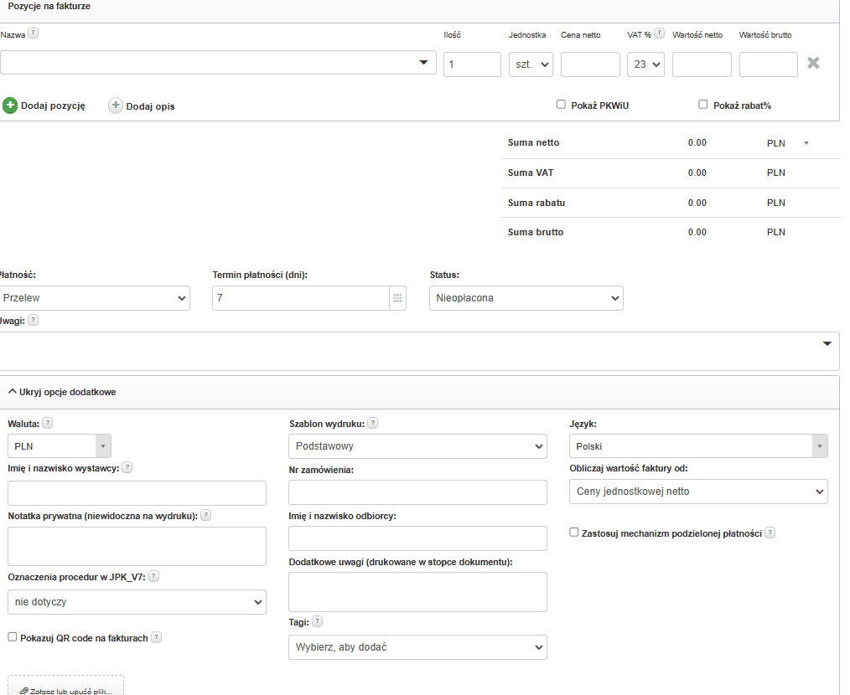Viewport: 850px width, 695px height.
Task: Enable the Pokaż rabat% checkbox
Action: (703, 105)
